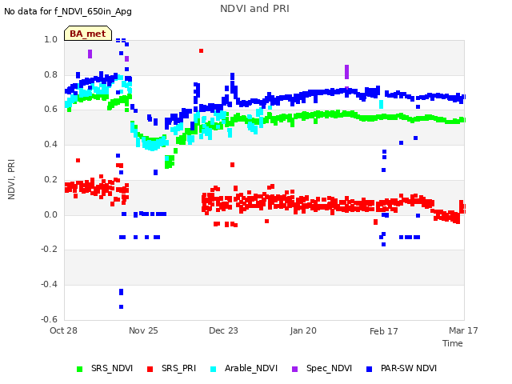Click the BA_met annotation label
Screen dimensions: 512x384
(88, 34)
